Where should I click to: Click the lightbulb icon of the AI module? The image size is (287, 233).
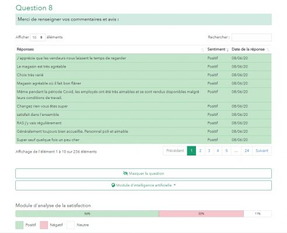(113, 185)
